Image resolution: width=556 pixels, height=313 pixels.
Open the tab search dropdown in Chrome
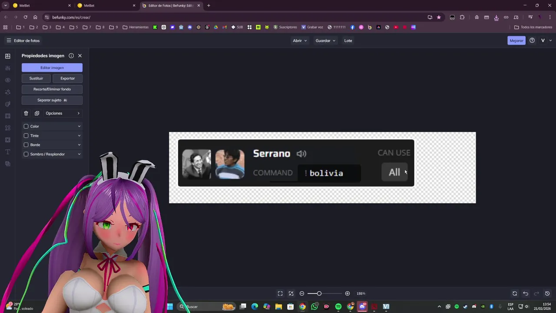(x=6, y=6)
